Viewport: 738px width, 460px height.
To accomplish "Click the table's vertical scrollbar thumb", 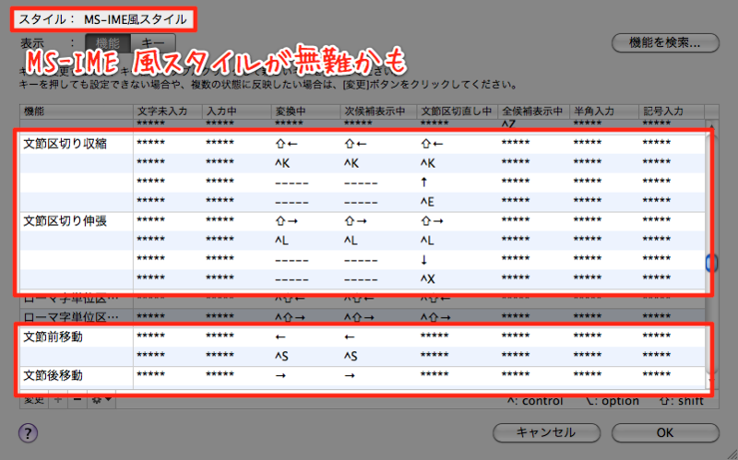I will coord(711,263).
